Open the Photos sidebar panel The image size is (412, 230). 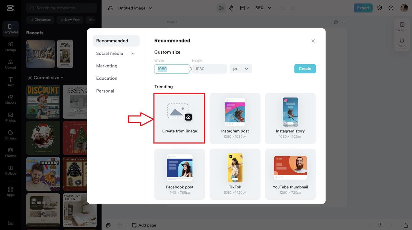click(11, 117)
